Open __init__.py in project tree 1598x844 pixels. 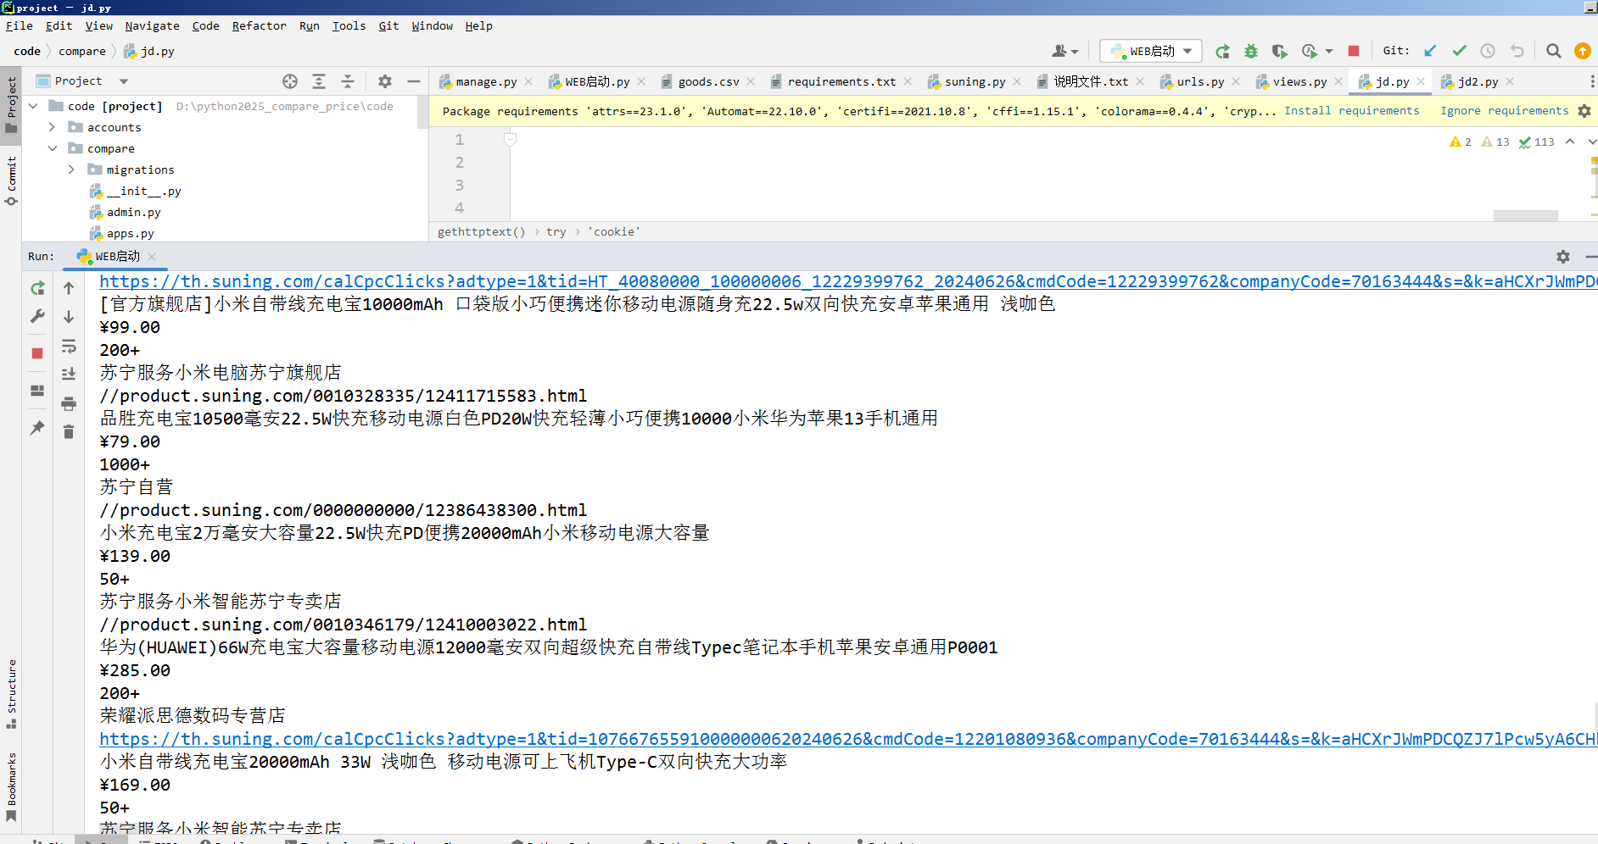[x=143, y=191]
